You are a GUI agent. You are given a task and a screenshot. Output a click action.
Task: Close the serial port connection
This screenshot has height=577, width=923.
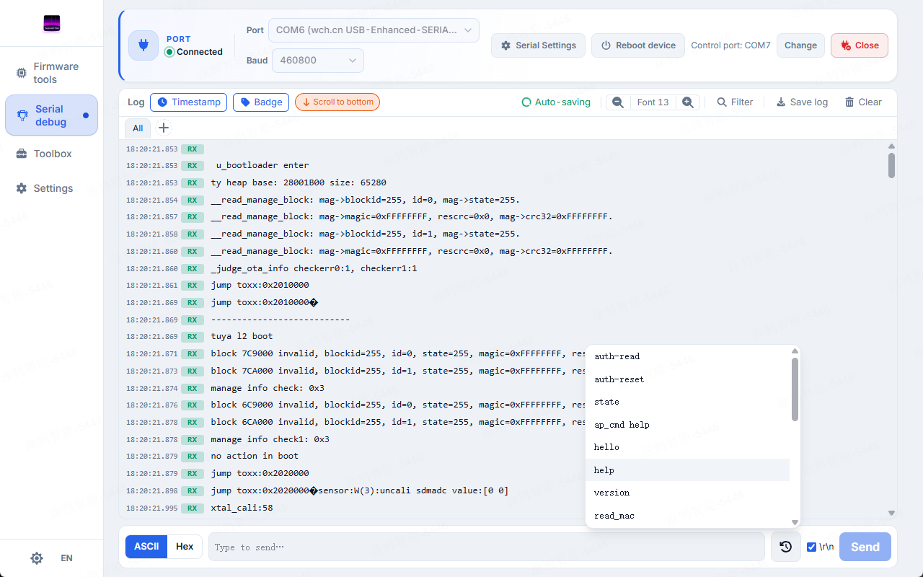click(860, 45)
